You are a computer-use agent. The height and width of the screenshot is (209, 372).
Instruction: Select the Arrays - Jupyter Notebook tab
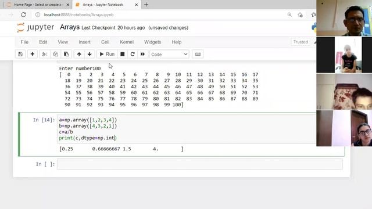point(103,5)
